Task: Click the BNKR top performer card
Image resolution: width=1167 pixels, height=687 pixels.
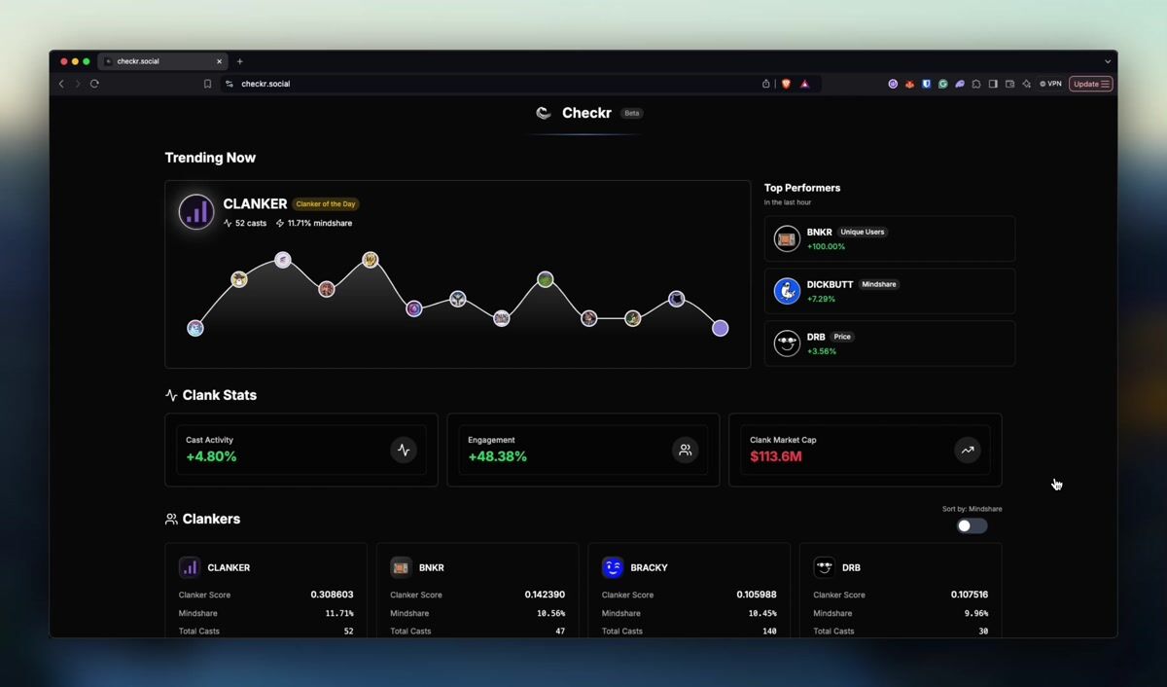Action: pyautogui.click(x=890, y=238)
